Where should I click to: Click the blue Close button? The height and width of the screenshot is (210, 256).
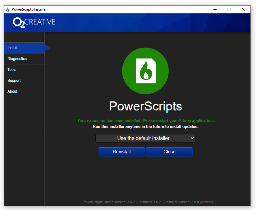pos(169,152)
